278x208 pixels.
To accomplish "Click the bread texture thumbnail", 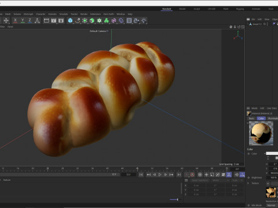I will [x=271, y=192].
